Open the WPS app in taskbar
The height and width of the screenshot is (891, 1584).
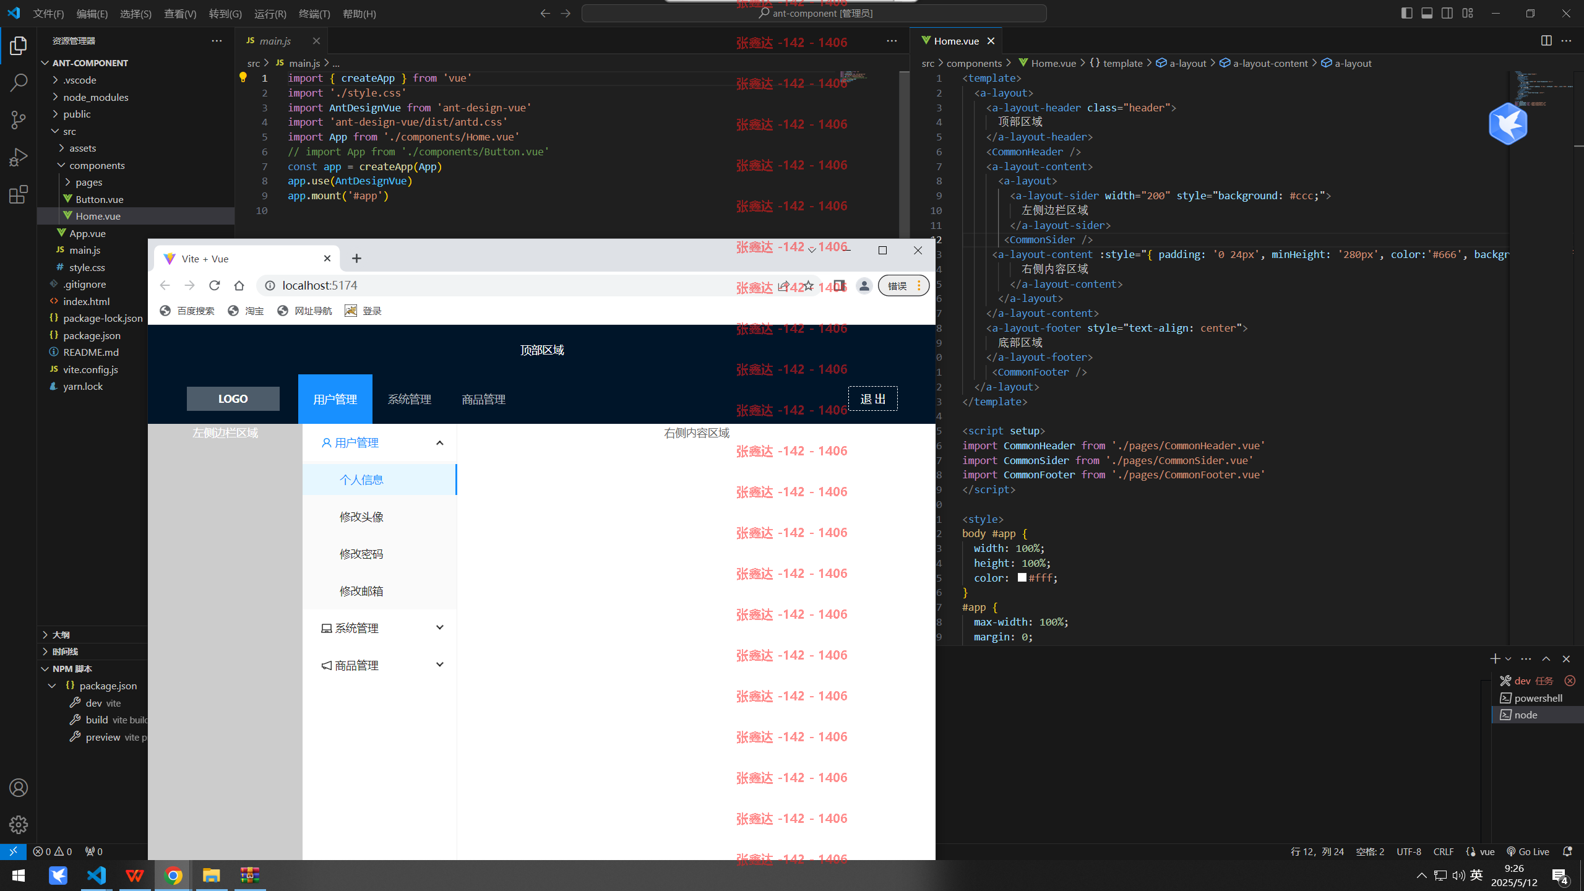135,876
